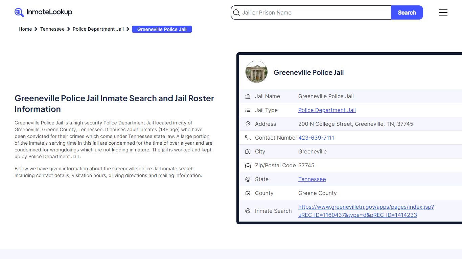
Task: Click the Zip/Postal Code envelope icon
Action: 248,166
